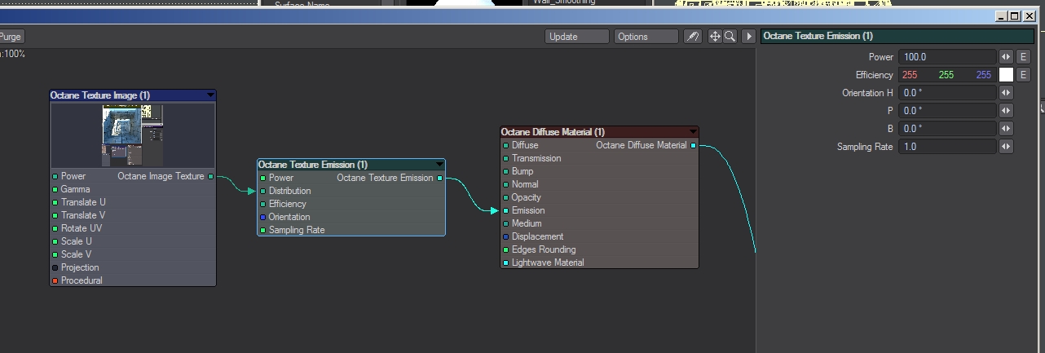Click the Edges Rounding input port
The height and width of the screenshot is (353, 1045).
click(x=506, y=249)
